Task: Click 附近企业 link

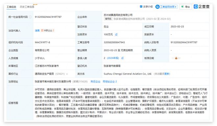Action: [95, 81]
